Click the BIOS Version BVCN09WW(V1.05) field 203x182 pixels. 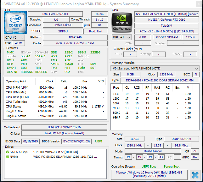pos(76,141)
